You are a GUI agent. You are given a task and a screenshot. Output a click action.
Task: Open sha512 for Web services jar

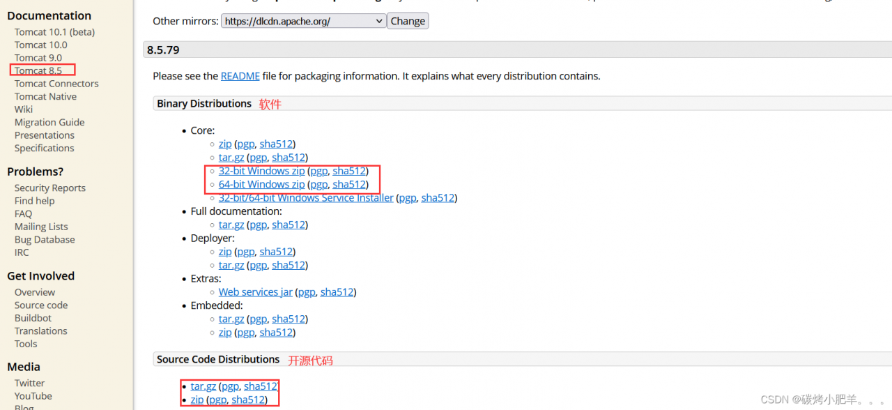337,292
